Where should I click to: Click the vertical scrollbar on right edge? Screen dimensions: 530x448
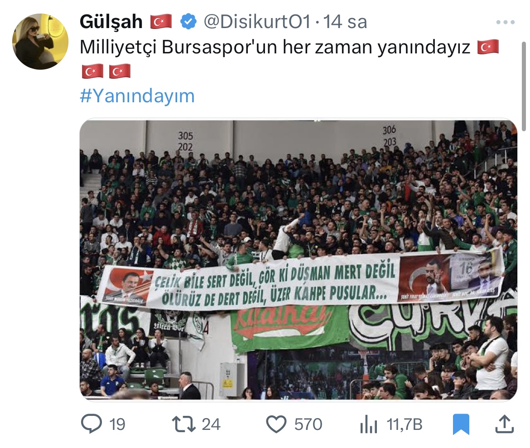tap(524, 86)
